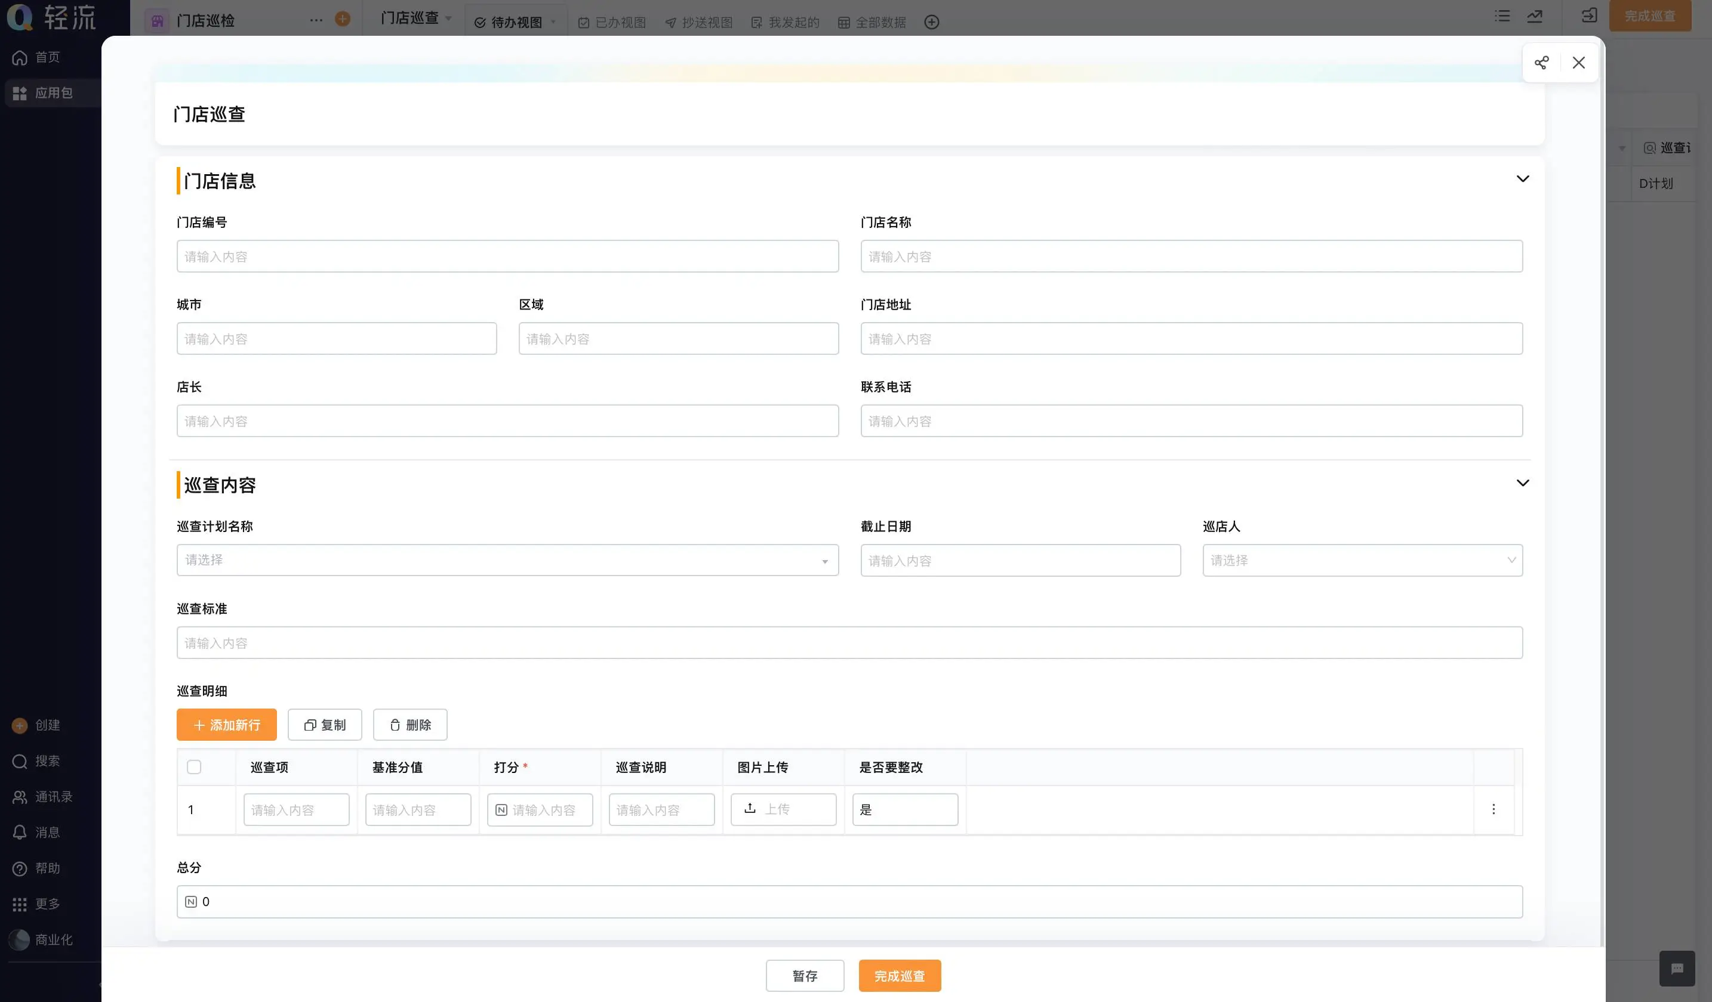Click the 删除 button
The height and width of the screenshot is (1002, 1712).
tap(409, 724)
